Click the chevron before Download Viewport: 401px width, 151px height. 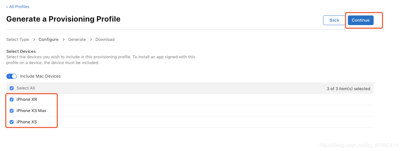(91, 40)
